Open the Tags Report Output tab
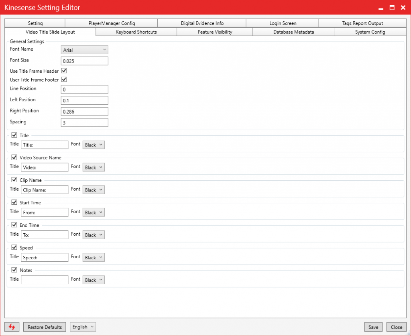The height and width of the screenshot is (336, 411). (362, 23)
